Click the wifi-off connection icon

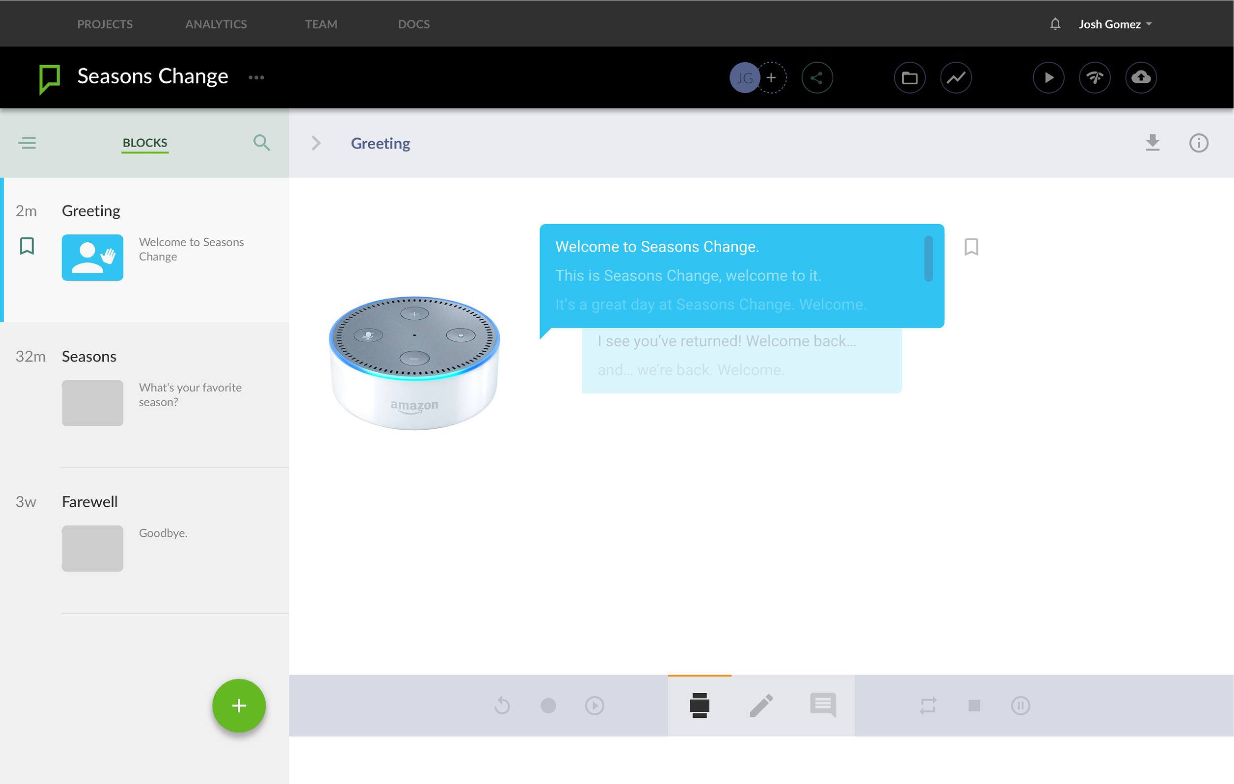coord(1095,78)
